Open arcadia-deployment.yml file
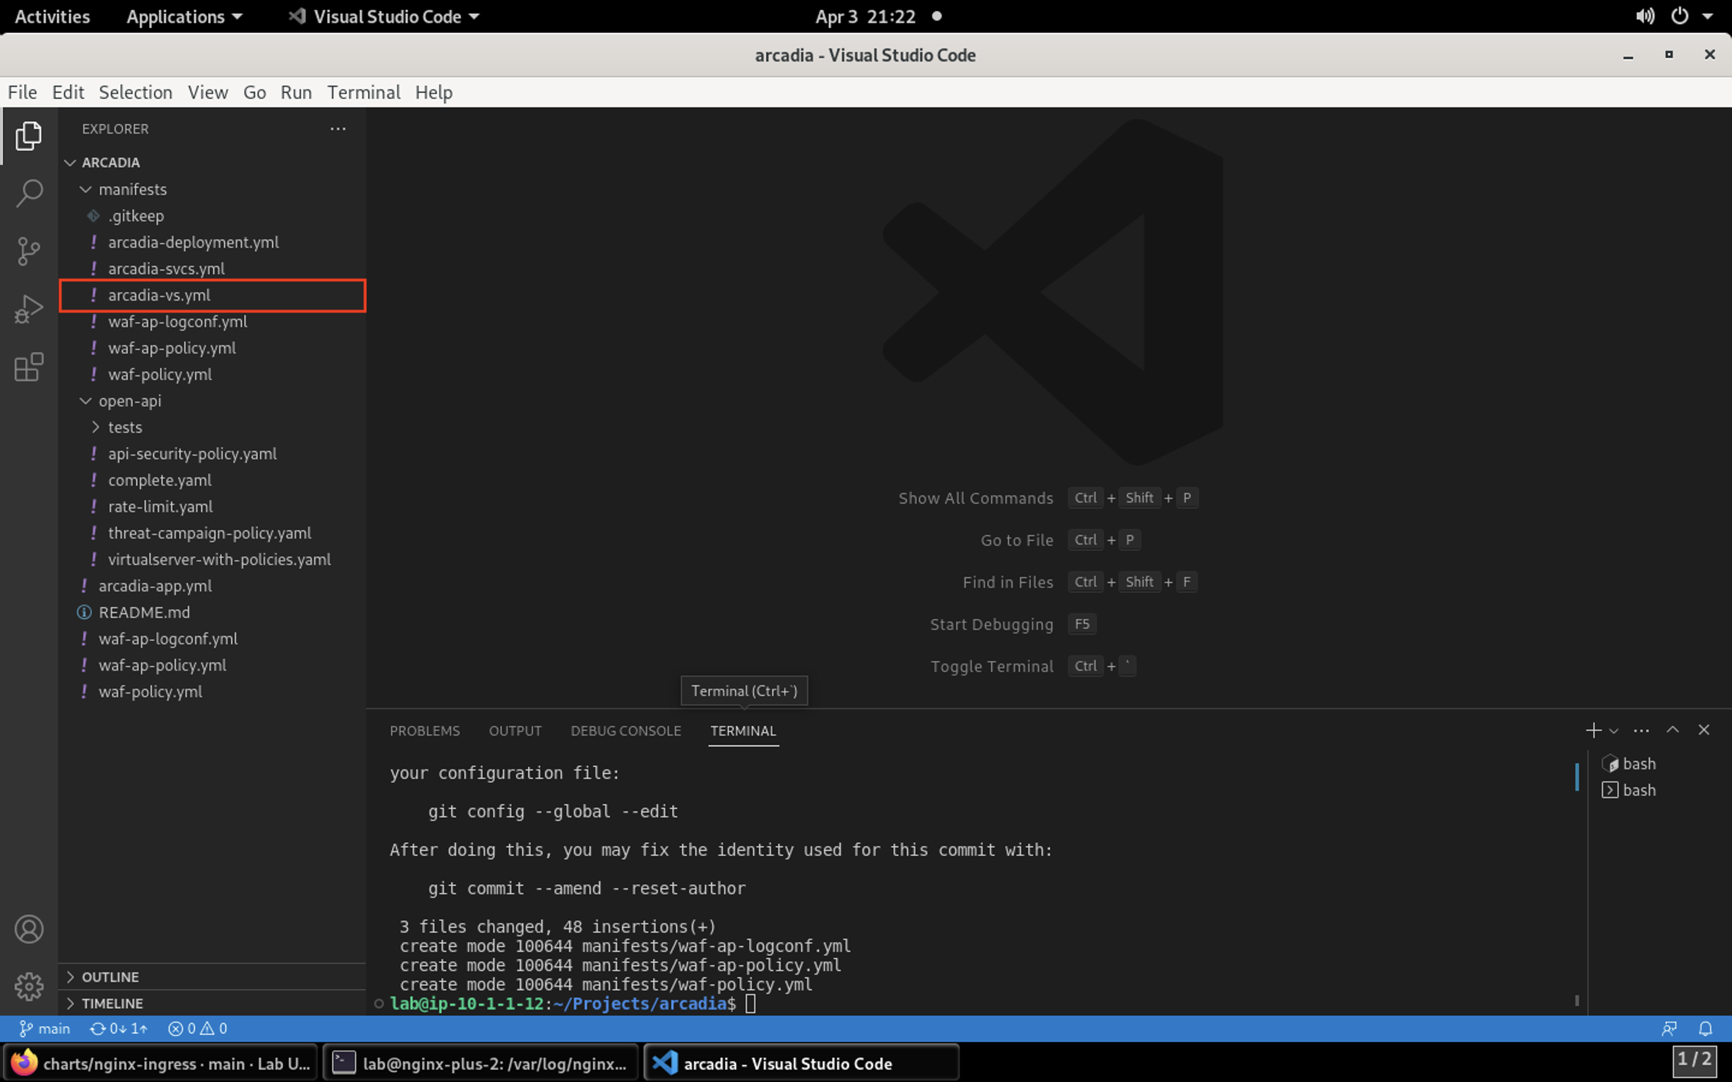The height and width of the screenshot is (1082, 1732). pyautogui.click(x=212, y=242)
